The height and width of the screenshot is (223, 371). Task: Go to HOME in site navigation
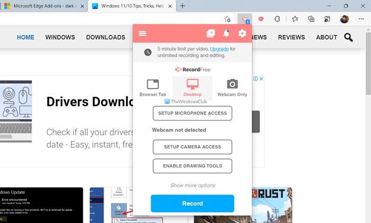coord(25,38)
